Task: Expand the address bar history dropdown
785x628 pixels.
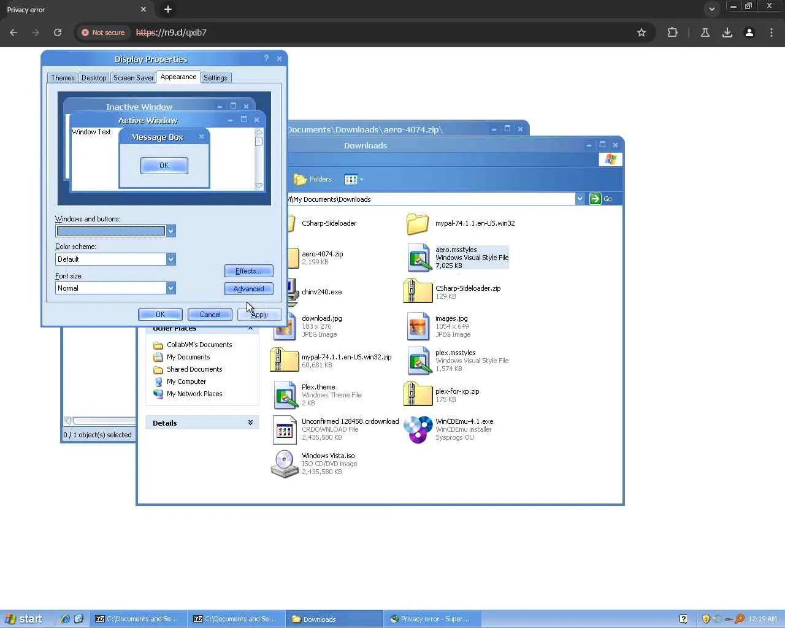Action: 580,199
